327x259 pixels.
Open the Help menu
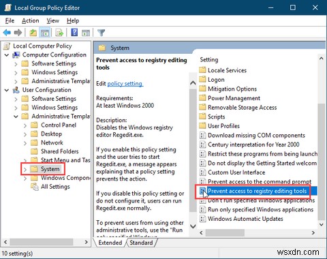(73, 20)
